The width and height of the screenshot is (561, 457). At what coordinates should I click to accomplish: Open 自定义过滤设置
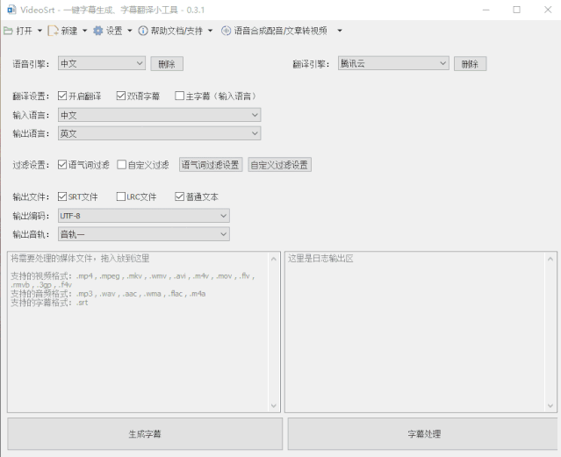[279, 165]
